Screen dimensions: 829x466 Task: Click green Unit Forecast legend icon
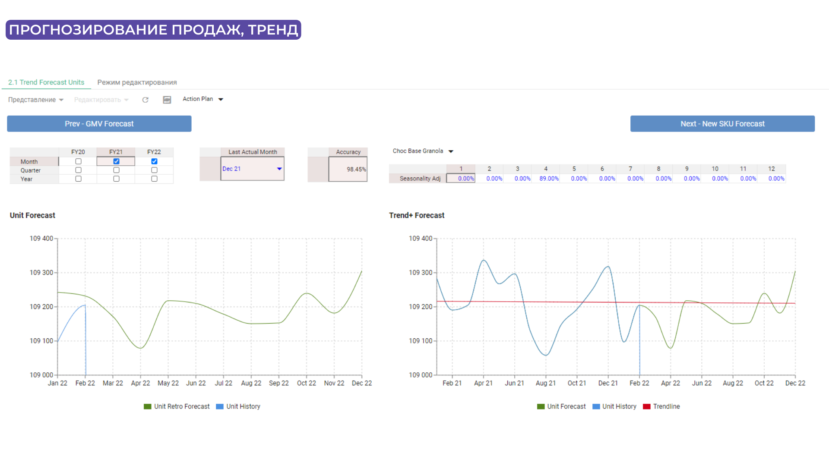[541, 406]
